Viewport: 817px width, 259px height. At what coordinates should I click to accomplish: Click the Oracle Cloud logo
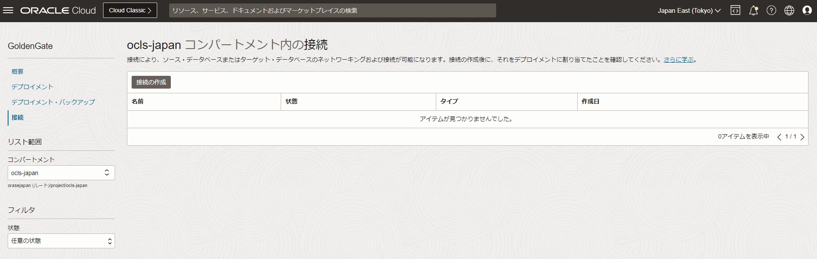click(x=58, y=10)
